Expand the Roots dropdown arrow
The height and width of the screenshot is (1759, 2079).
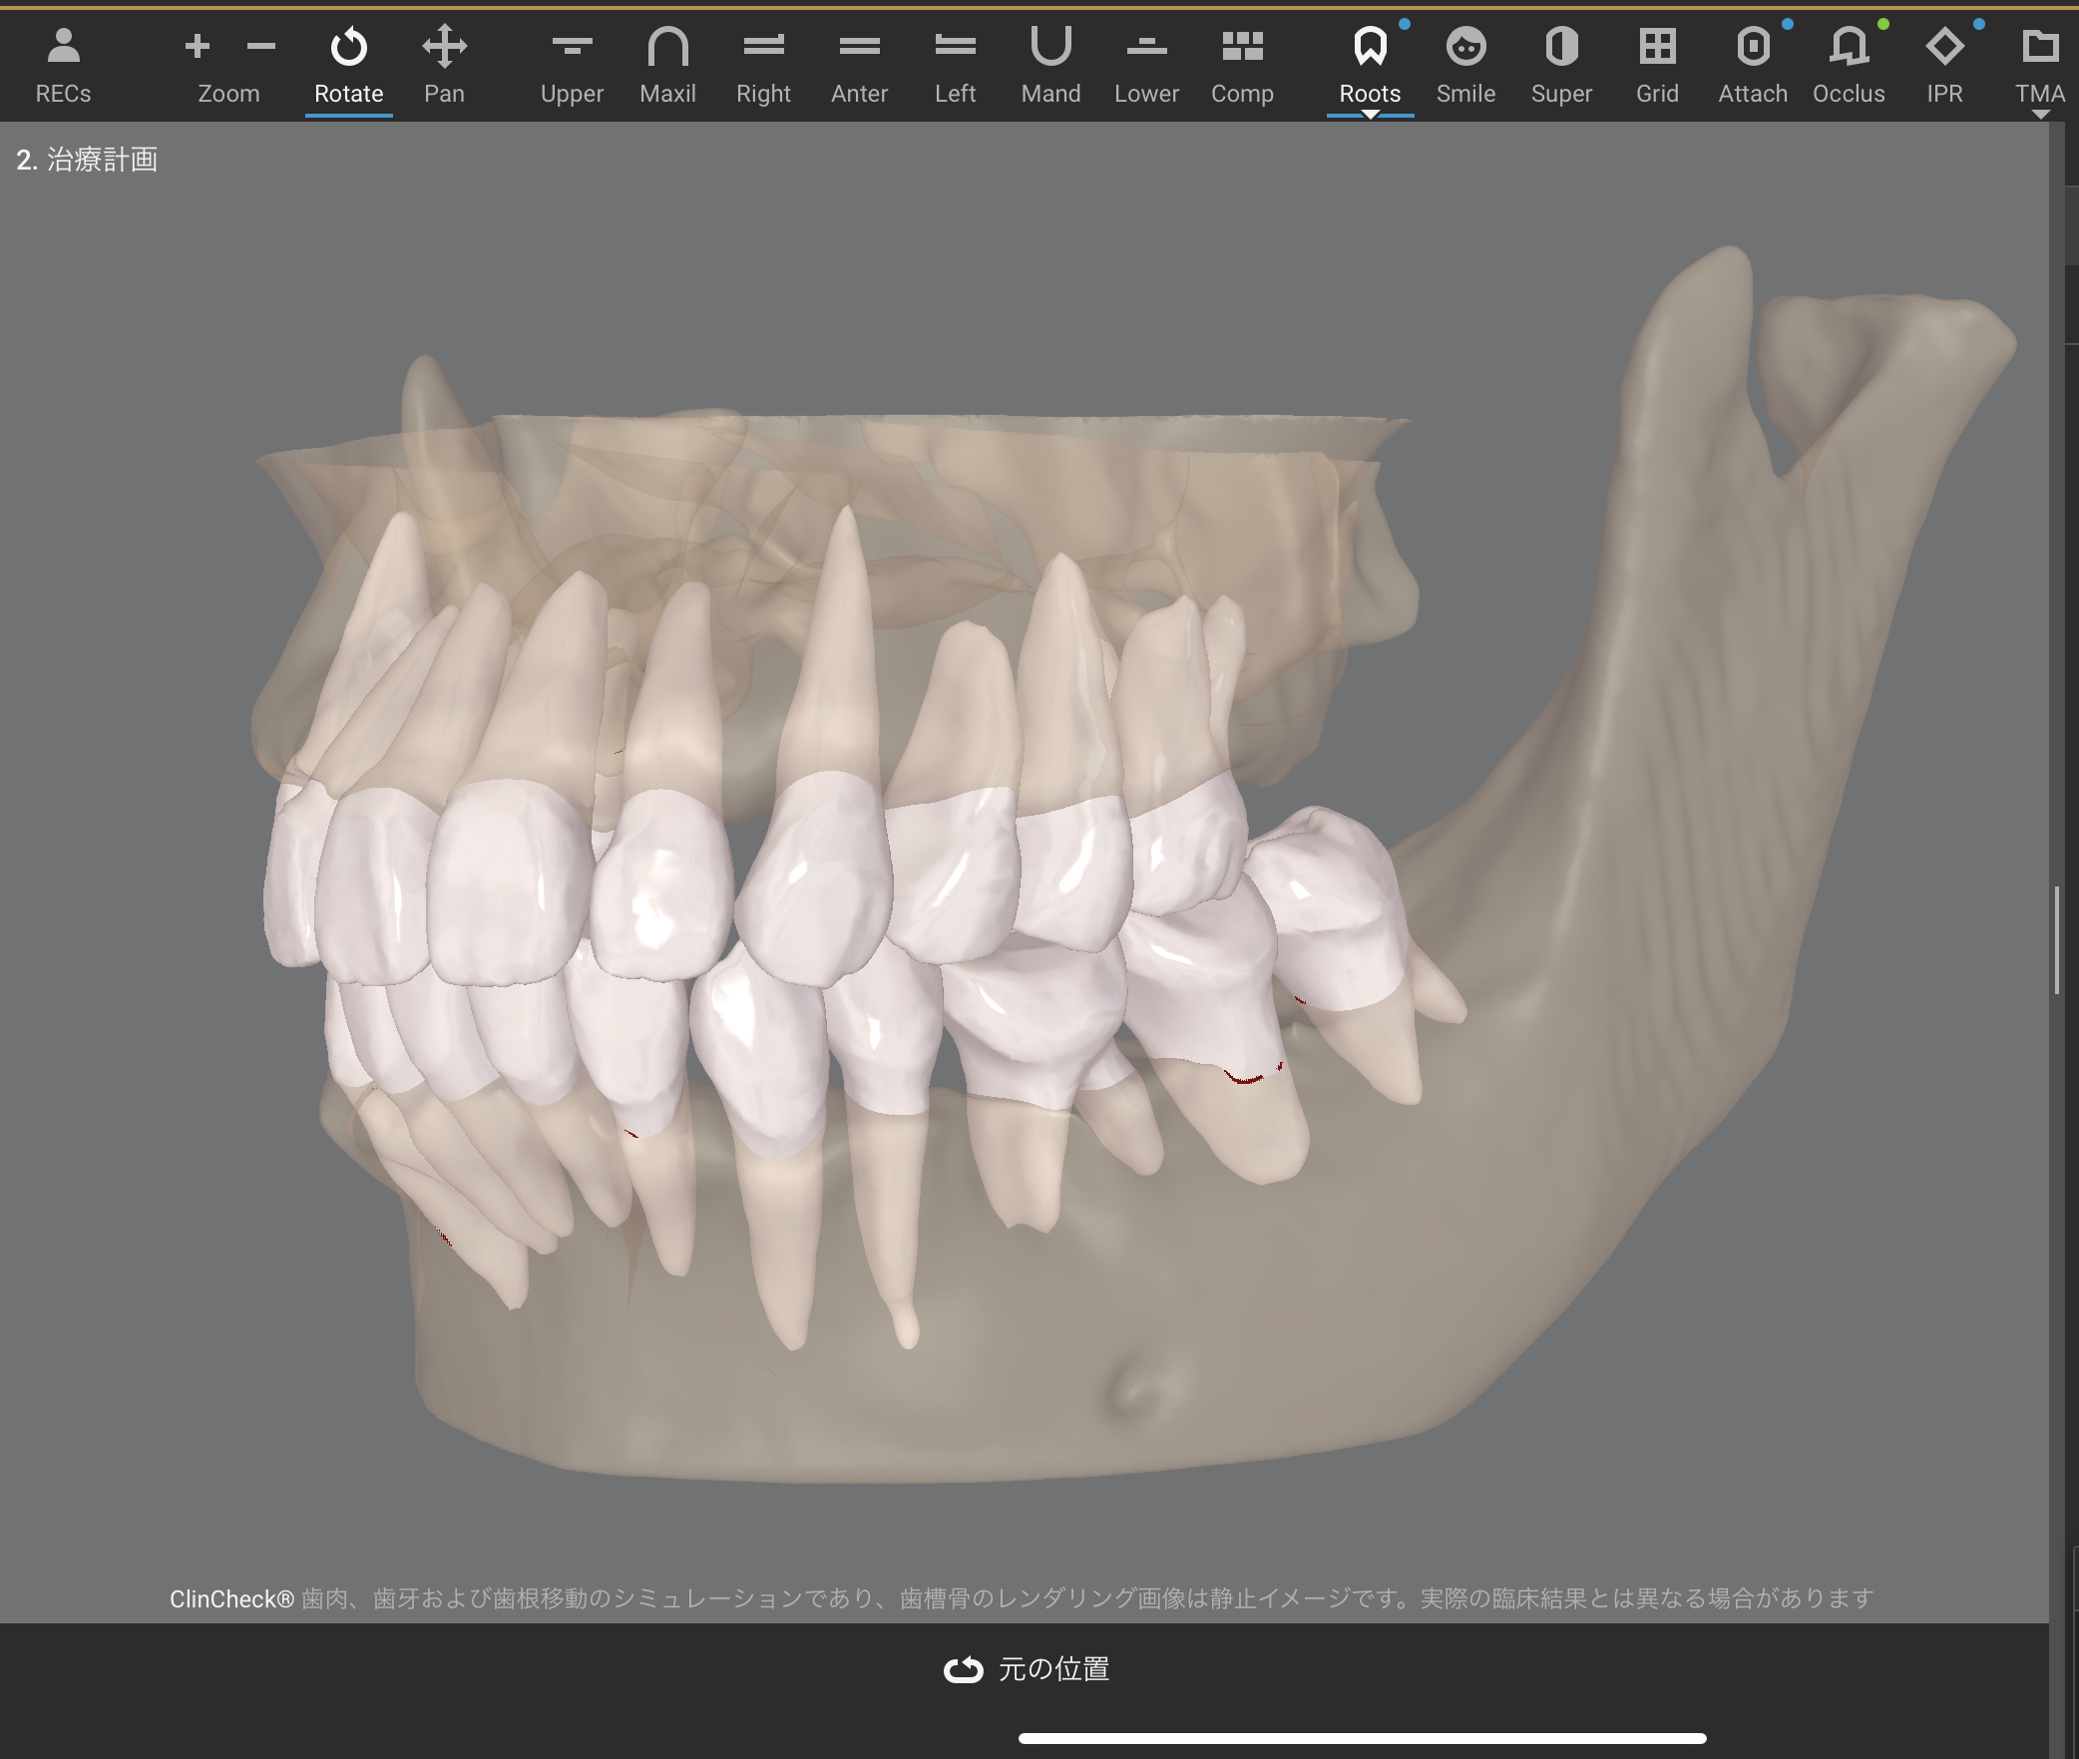[1371, 116]
